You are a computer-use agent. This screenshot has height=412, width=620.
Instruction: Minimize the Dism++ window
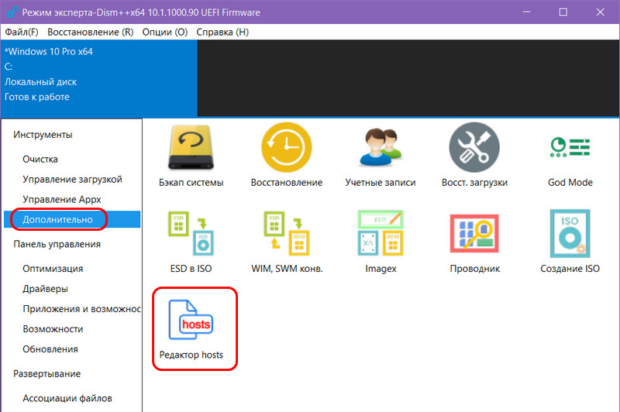tap(526, 12)
